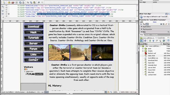Click the Check Out files icon

click(x=157, y=41)
